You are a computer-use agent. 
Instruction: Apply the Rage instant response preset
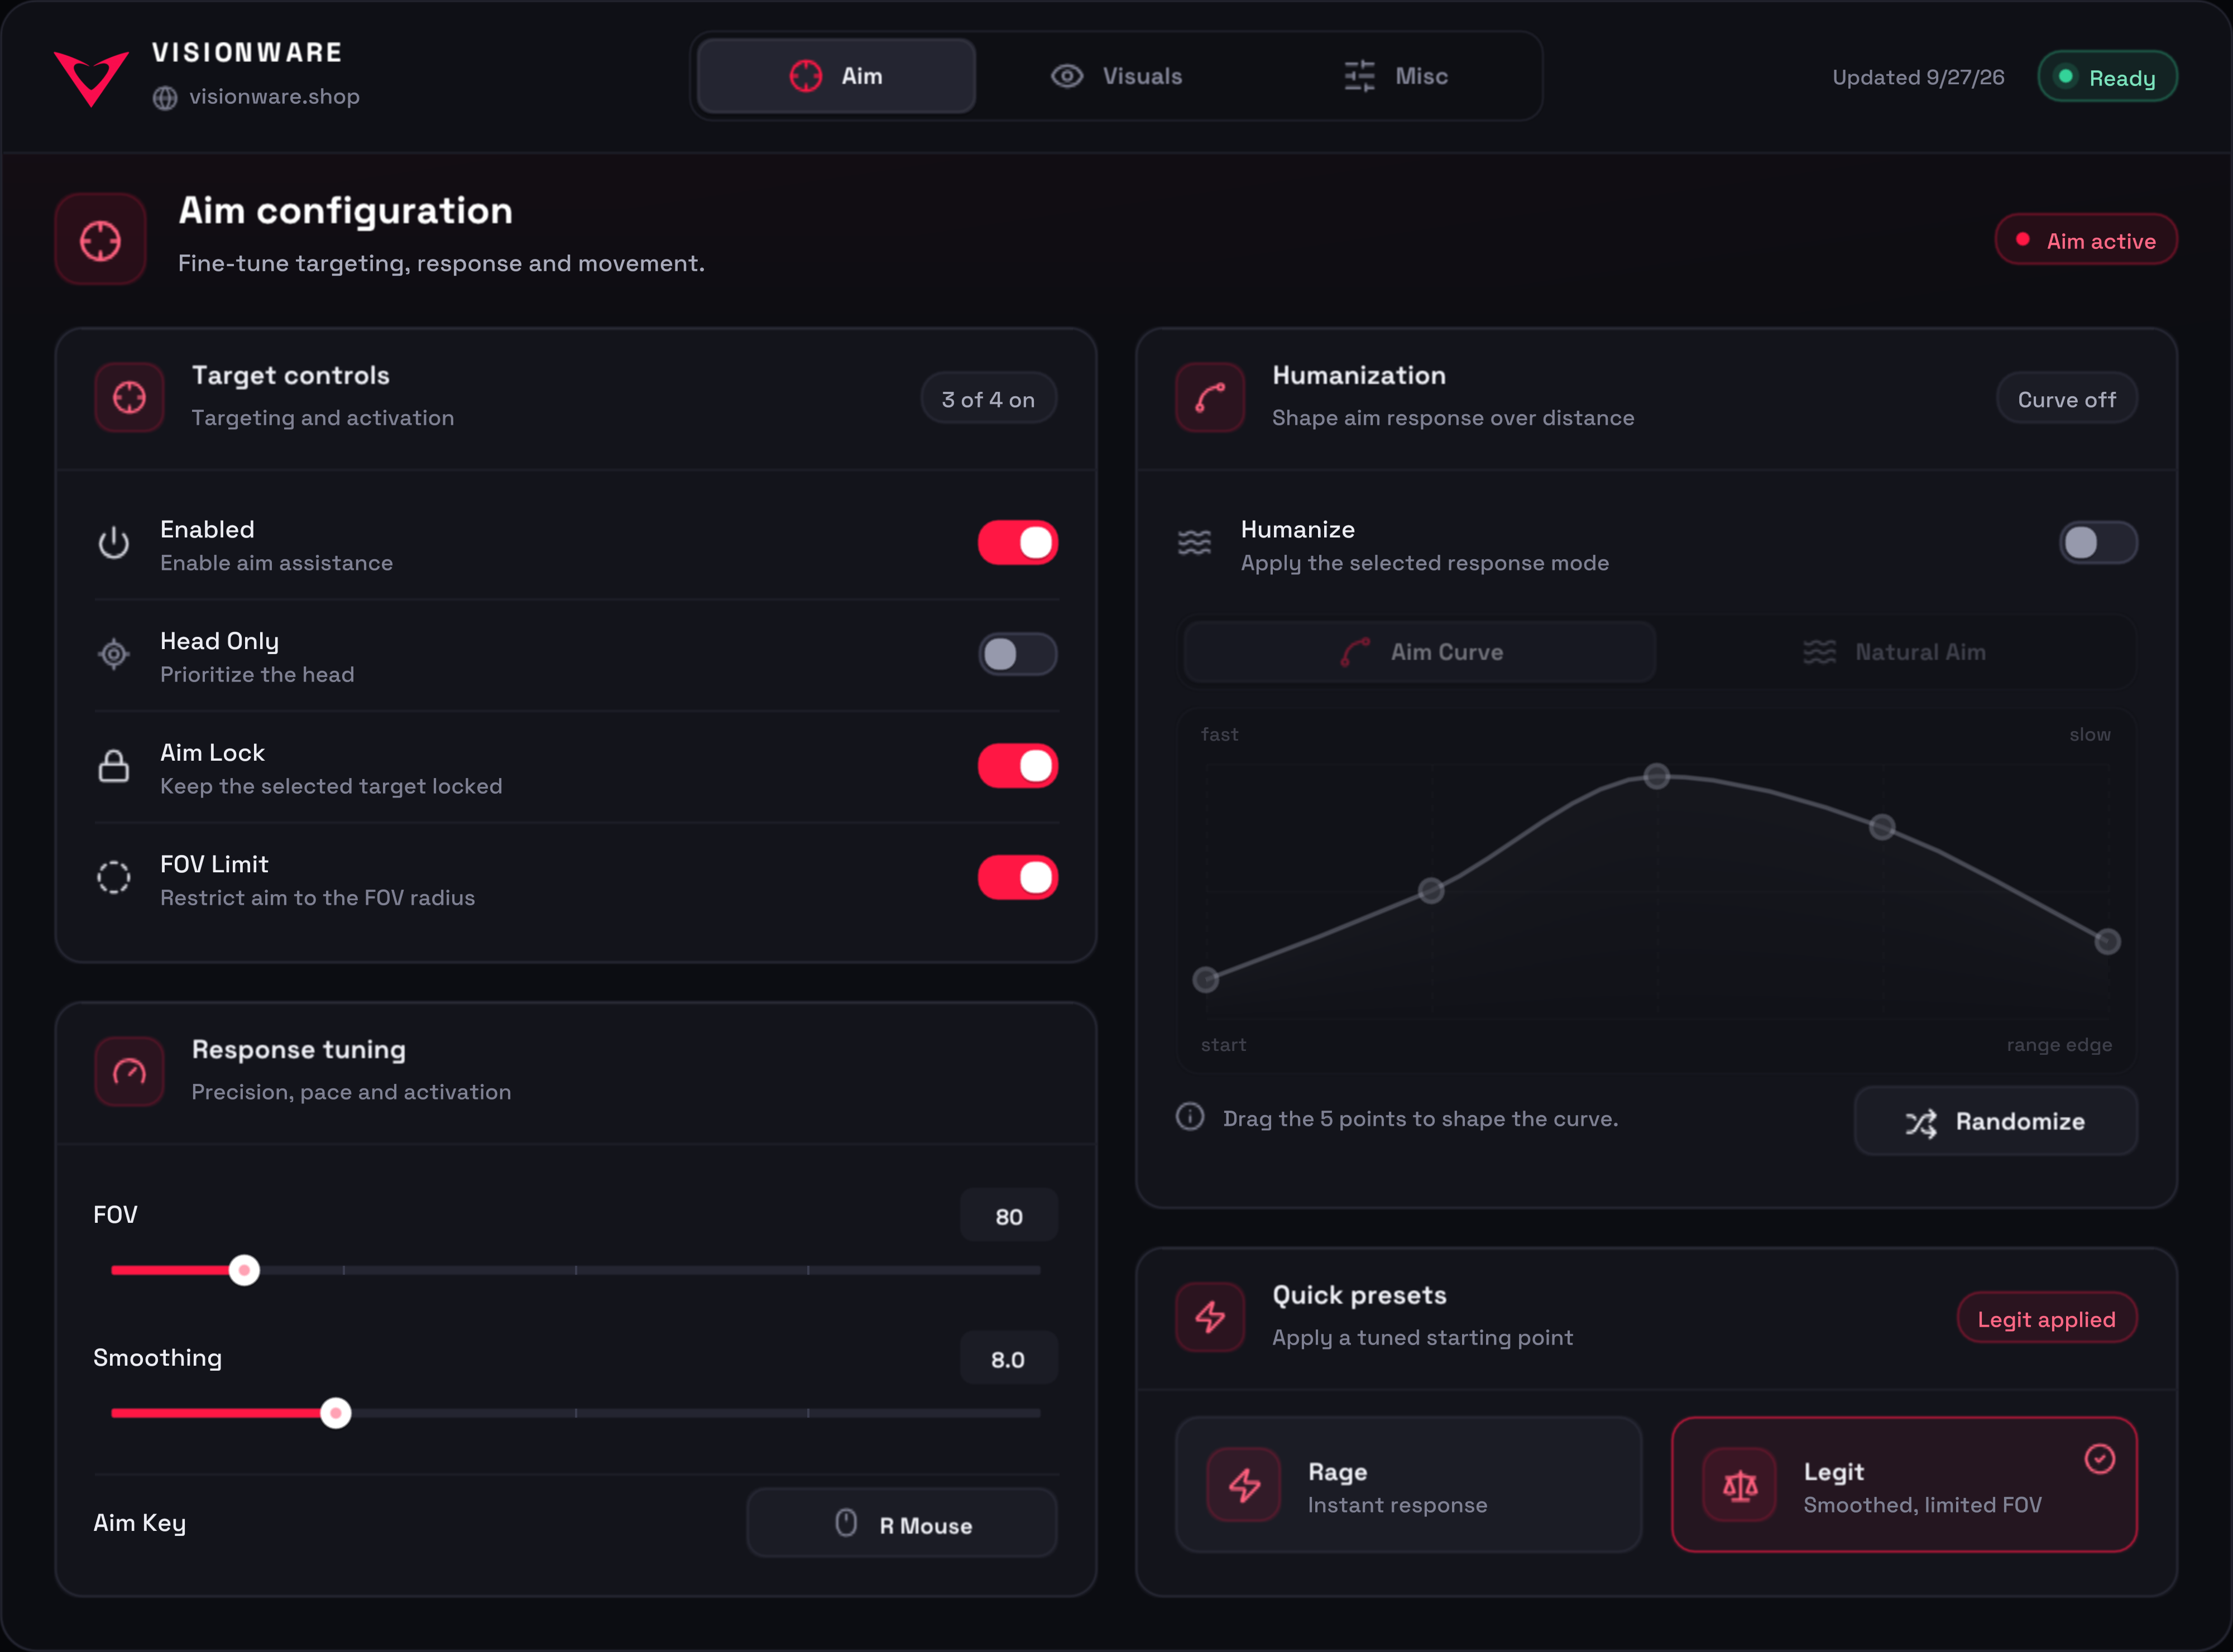pos(1409,1485)
